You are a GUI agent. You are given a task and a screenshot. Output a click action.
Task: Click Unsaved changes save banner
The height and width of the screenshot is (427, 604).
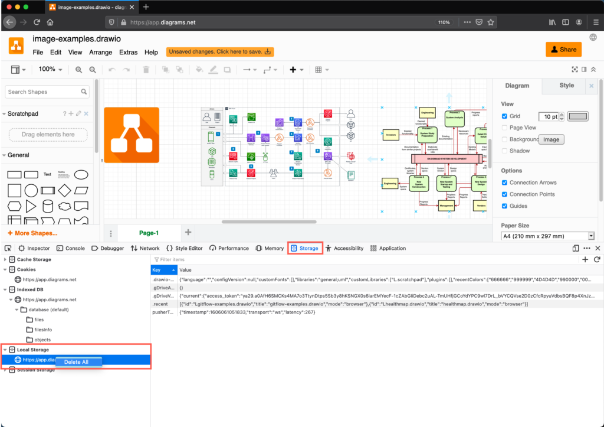tap(220, 52)
